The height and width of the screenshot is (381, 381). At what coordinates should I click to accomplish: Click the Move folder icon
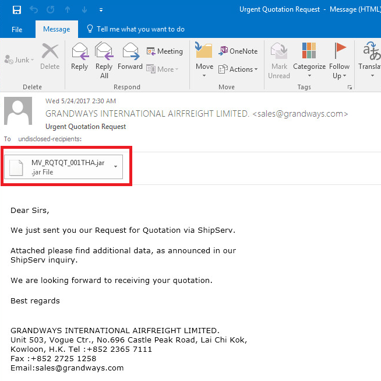[204, 50]
